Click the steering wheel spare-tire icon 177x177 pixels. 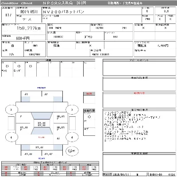tap(72, 151)
